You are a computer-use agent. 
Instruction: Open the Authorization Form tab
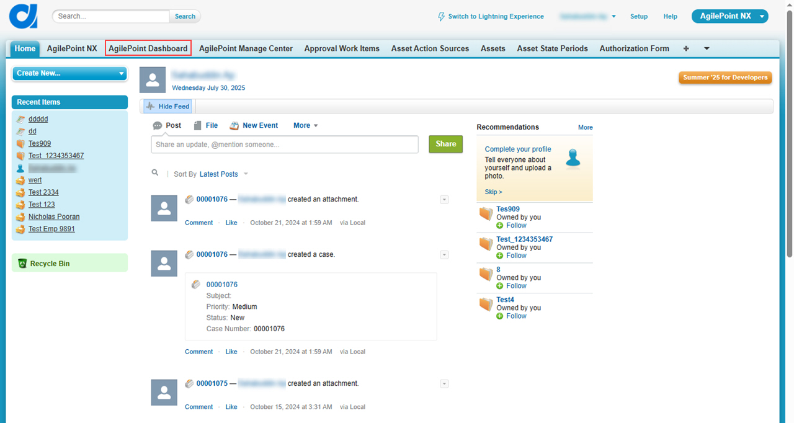634,48
